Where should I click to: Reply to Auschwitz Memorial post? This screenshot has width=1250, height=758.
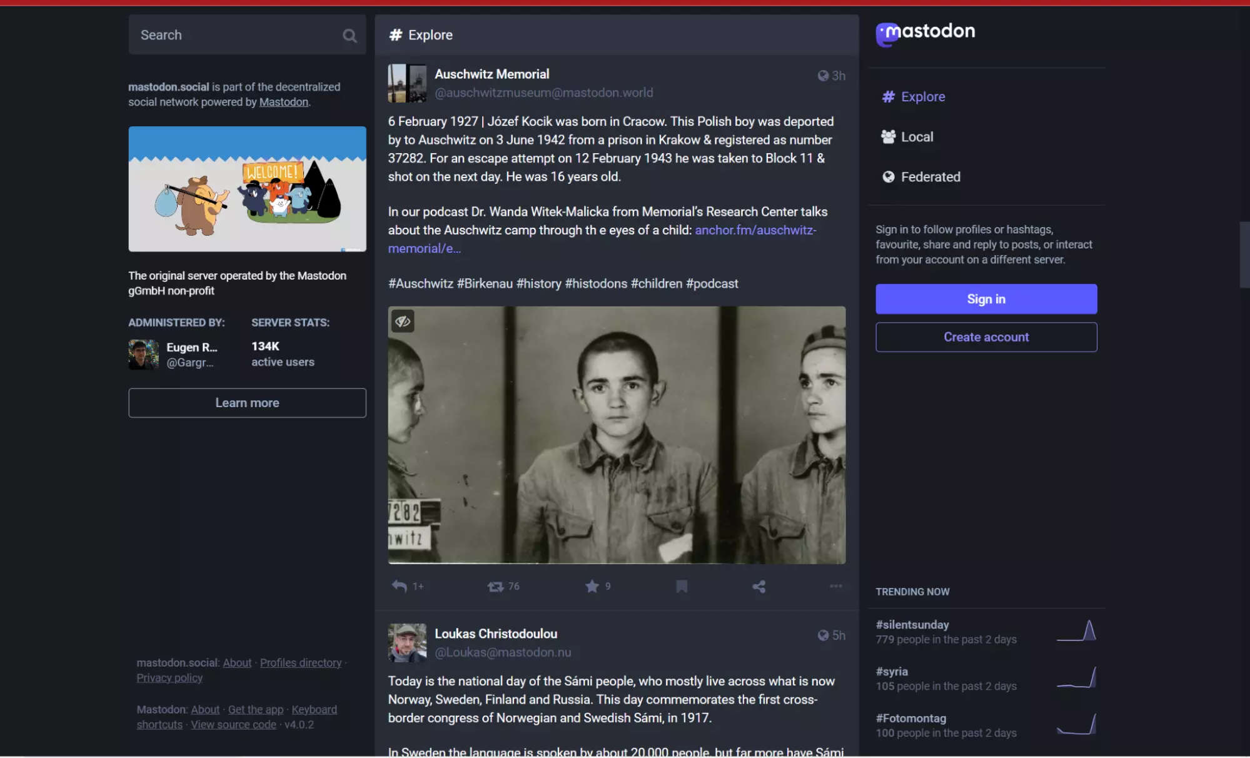[x=399, y=586]
